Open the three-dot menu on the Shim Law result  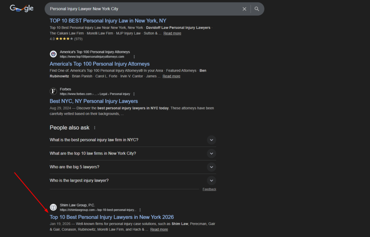140,210
